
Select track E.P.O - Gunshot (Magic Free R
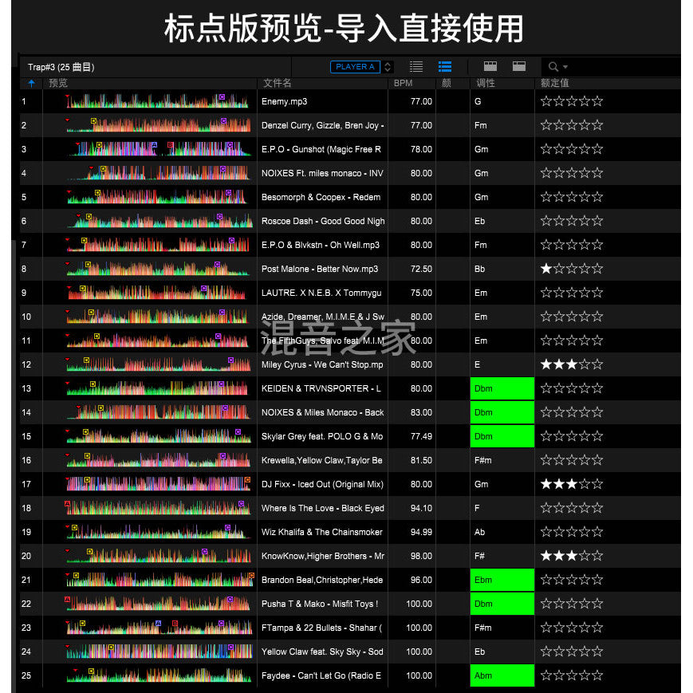pyautogui.click(x=321, y=149)
